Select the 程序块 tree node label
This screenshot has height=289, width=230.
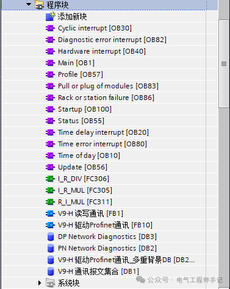click(57, 5)
